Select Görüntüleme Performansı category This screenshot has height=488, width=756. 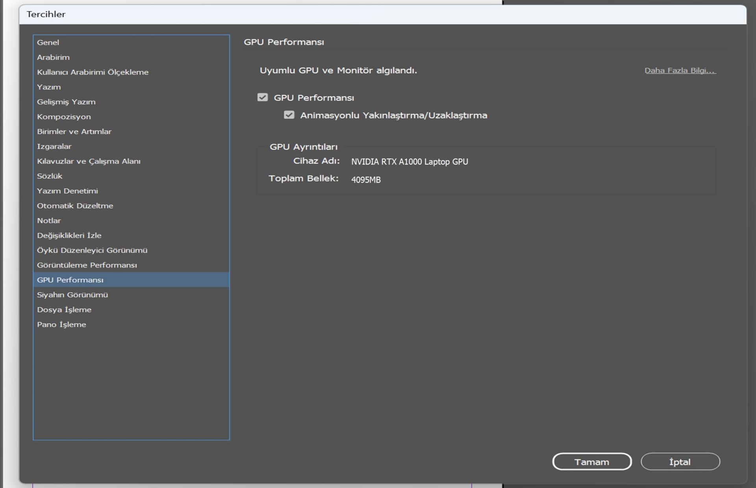[87, 265]
